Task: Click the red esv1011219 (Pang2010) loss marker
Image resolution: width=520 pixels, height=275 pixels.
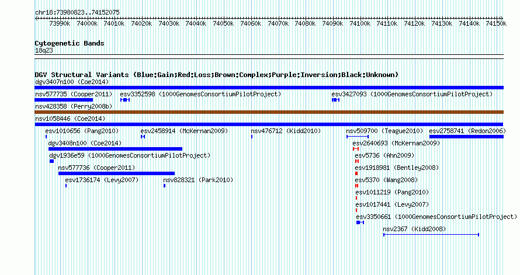Action: [356, 198]
